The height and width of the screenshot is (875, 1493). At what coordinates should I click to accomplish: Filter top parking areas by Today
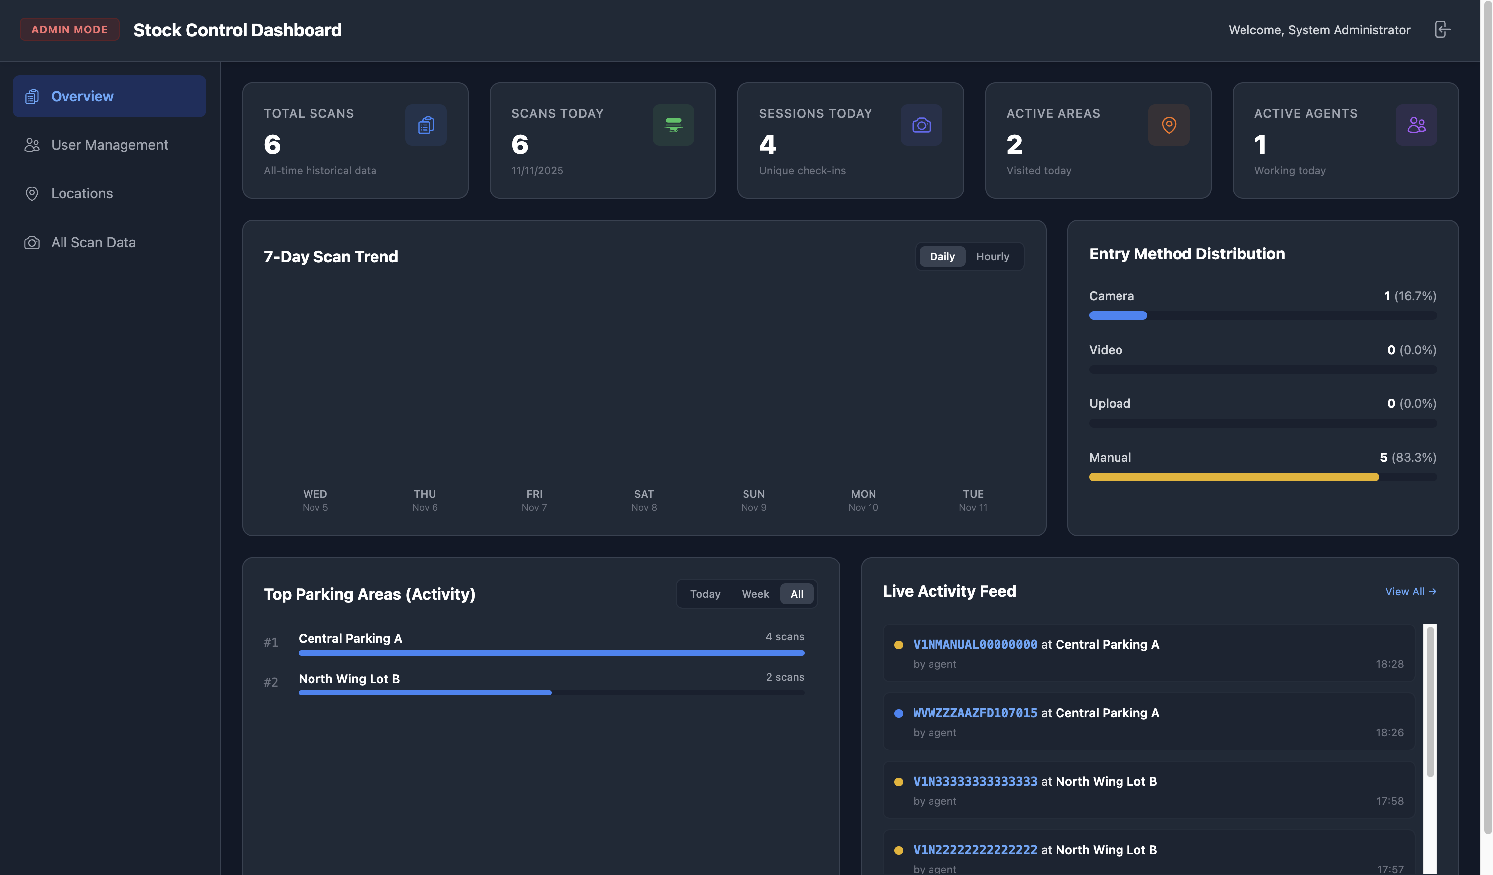[x=705, y=594]
